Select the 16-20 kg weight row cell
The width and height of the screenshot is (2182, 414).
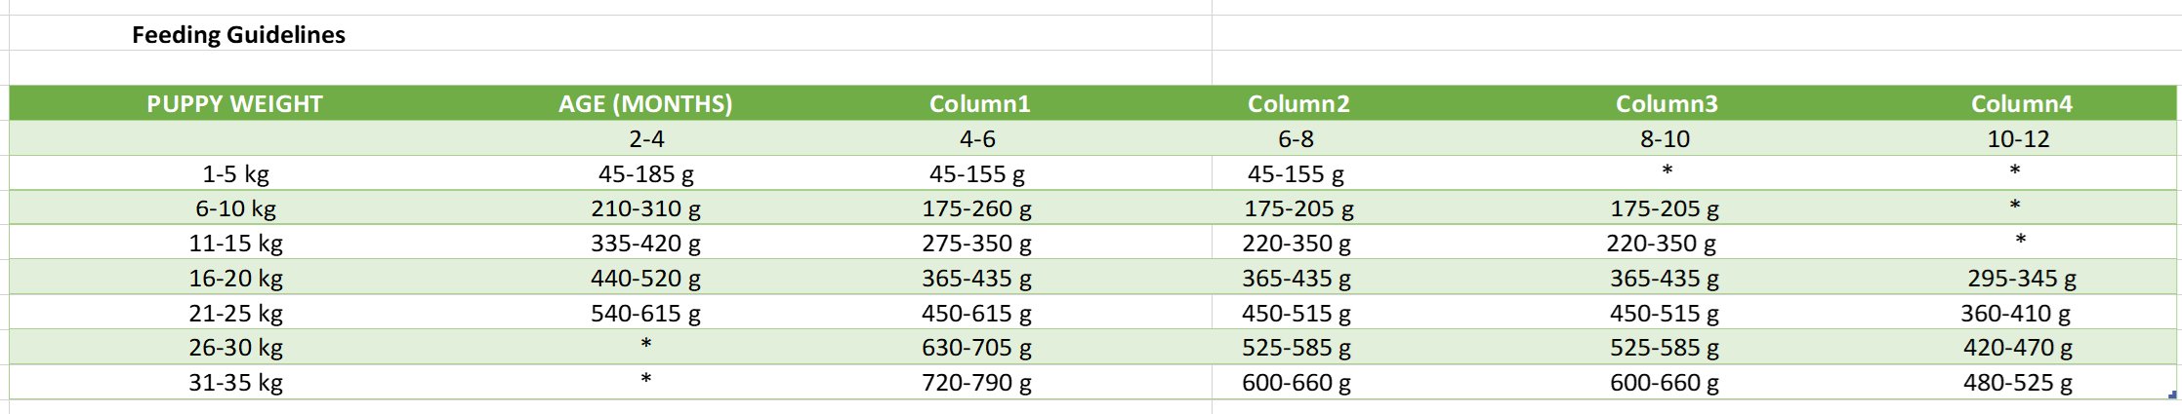[235, 279]
